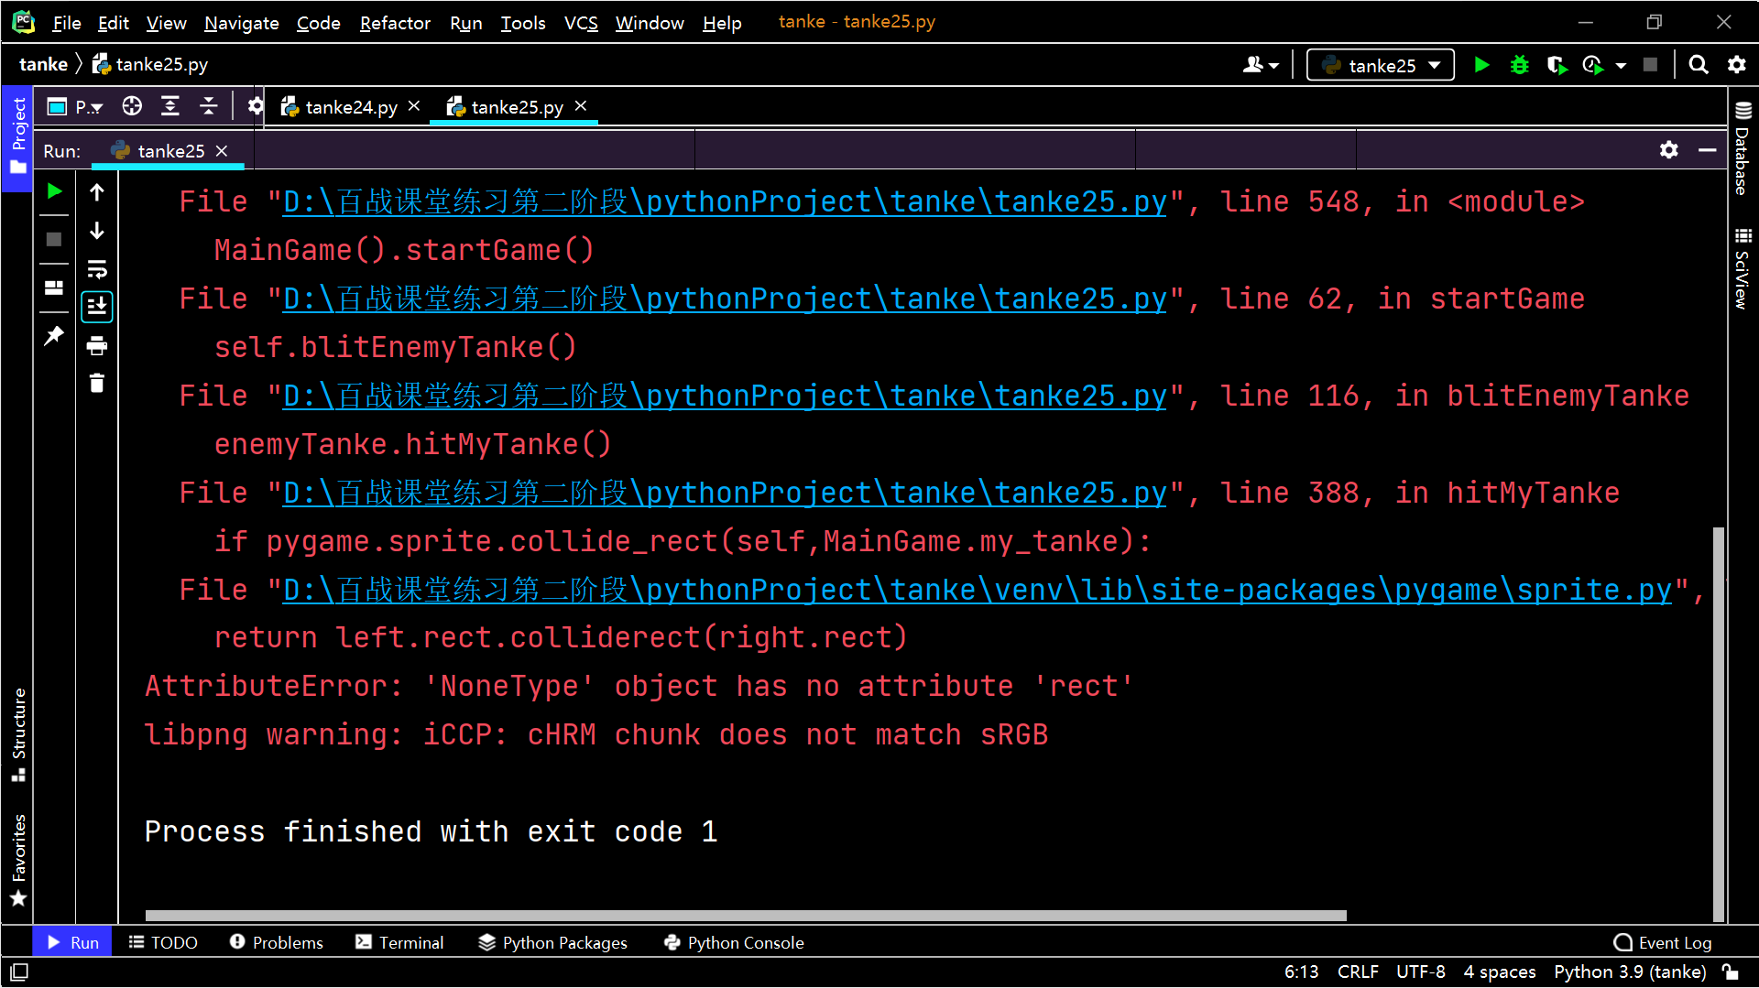
Task: Go down the stack trace
Action: [x=97, y=231]
